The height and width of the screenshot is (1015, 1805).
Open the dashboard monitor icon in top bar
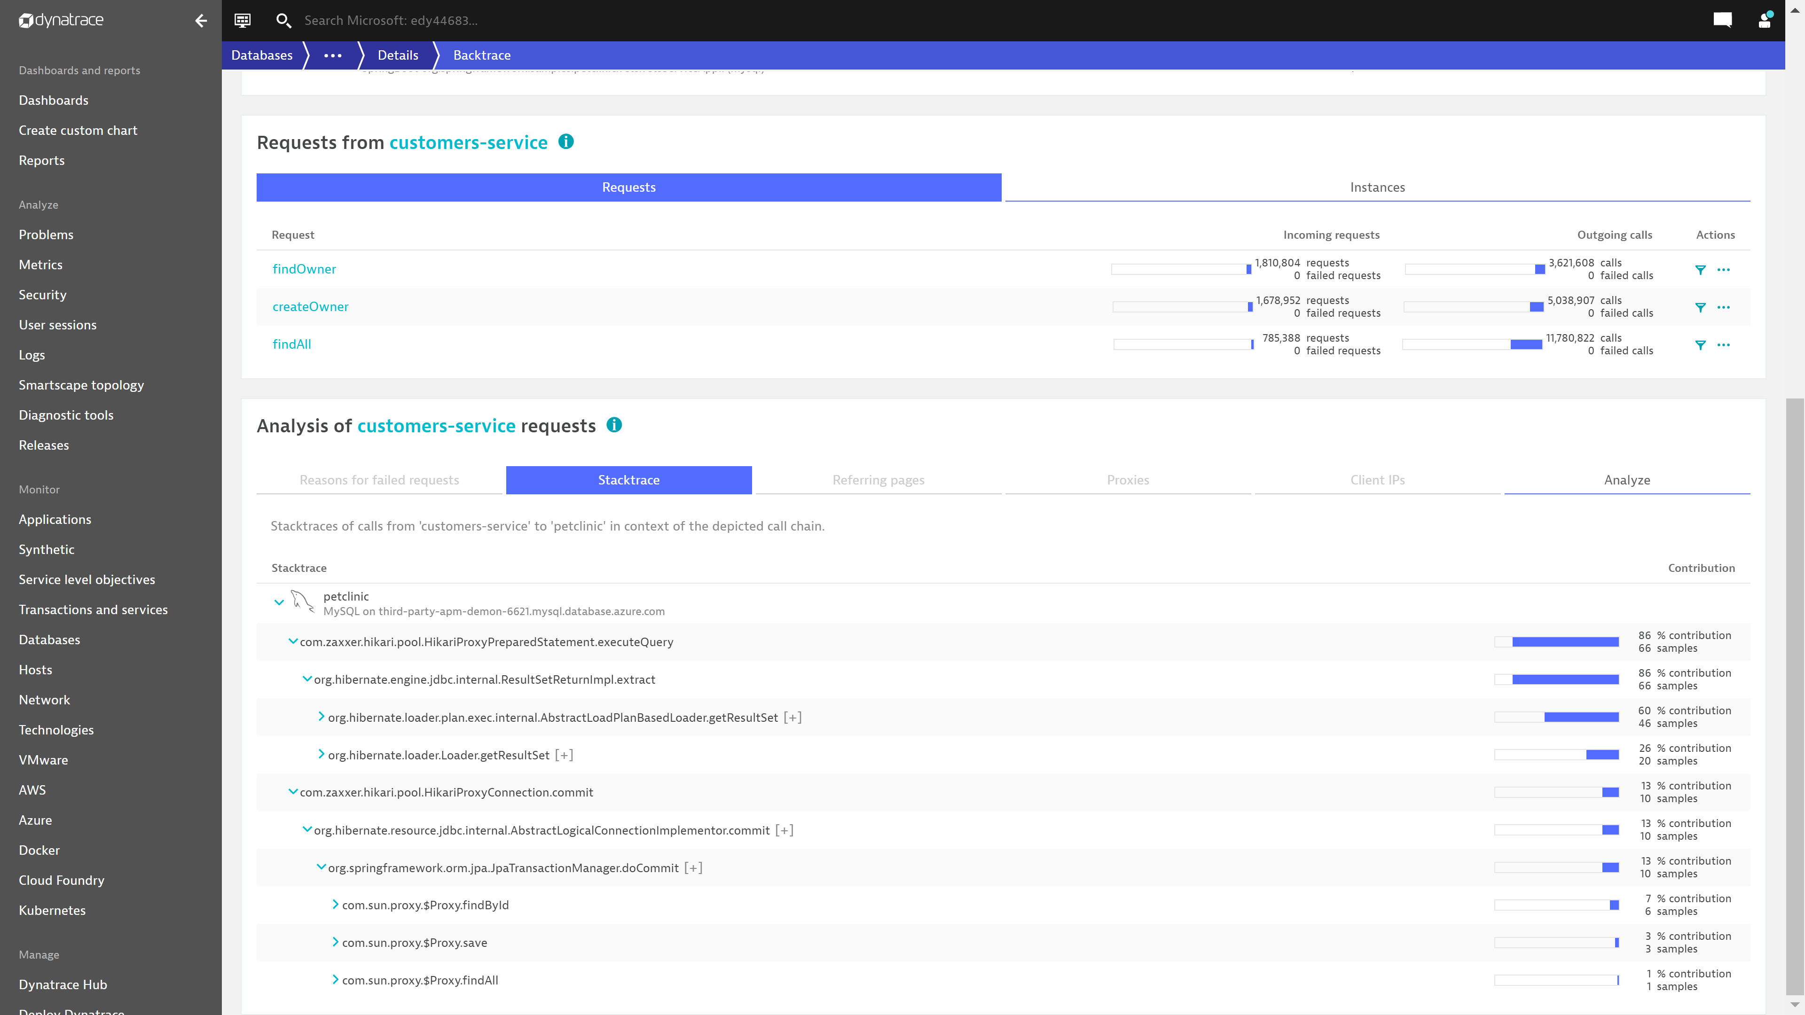(243, 20)
